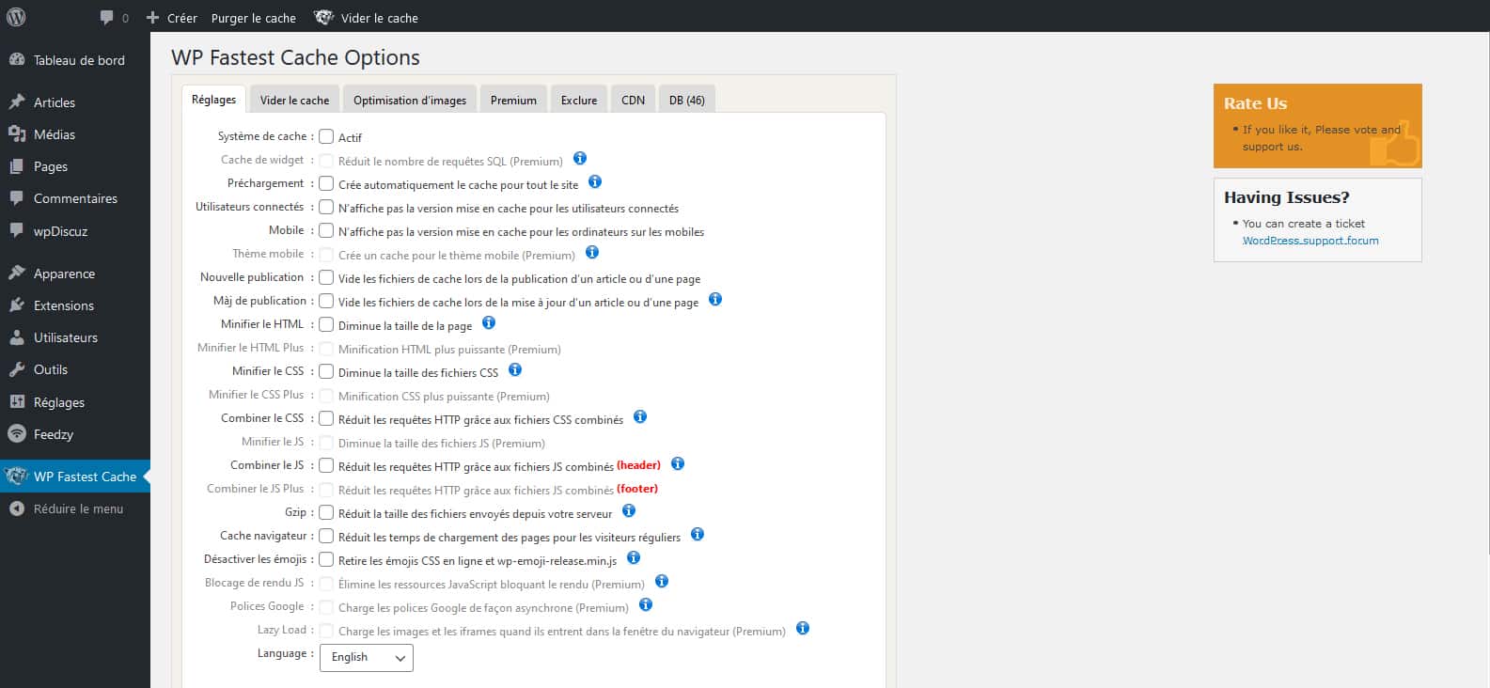Click info icon for Cache de widget

(580, 158)
